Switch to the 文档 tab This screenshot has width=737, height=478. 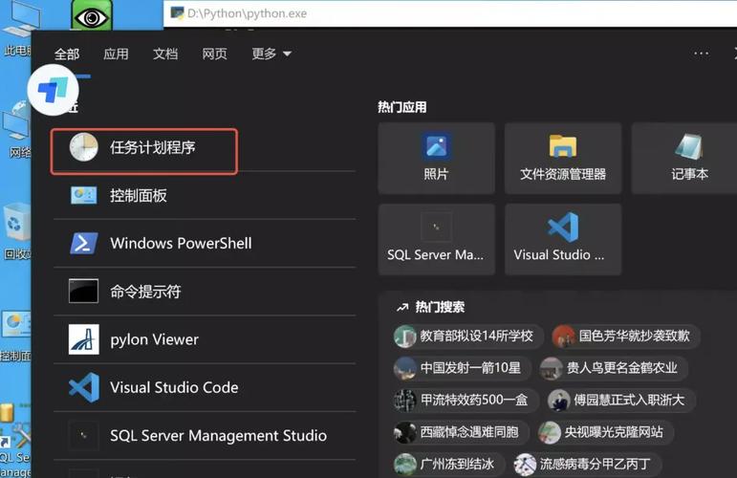point(165,54)
